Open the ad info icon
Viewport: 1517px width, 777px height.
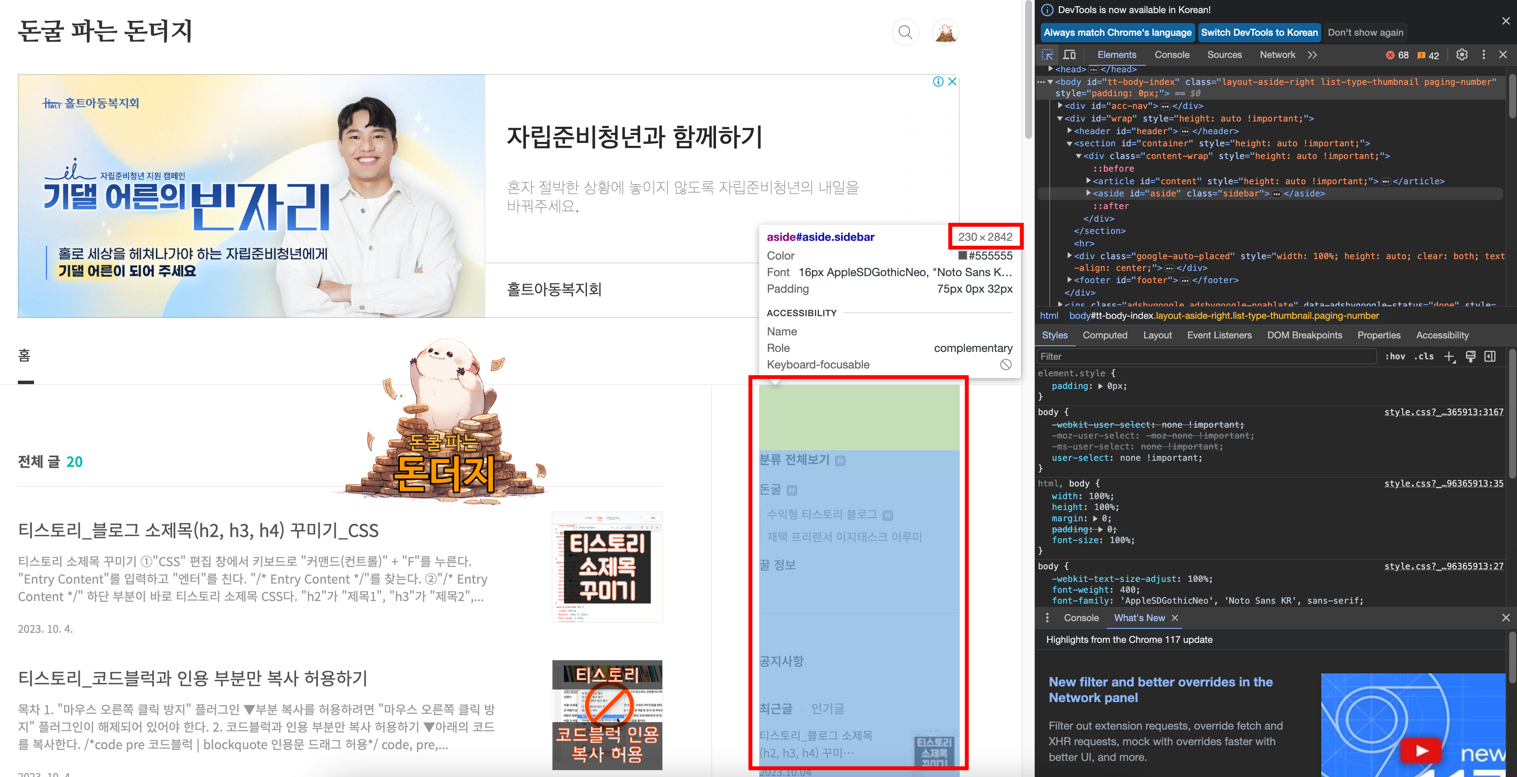938,82
